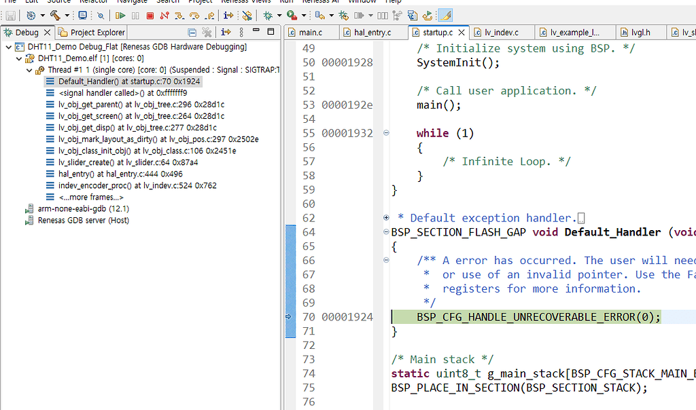Screen dimensions: 696x410
Task: Click the SystemInit(); code line
Action: (x=458, y=62)
